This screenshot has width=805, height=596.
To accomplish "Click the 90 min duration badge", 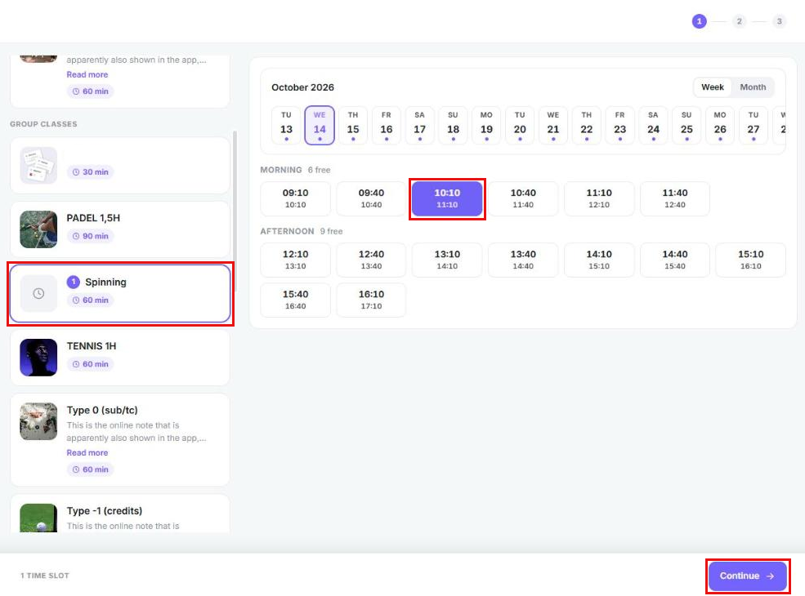I will tap(91, 236).
